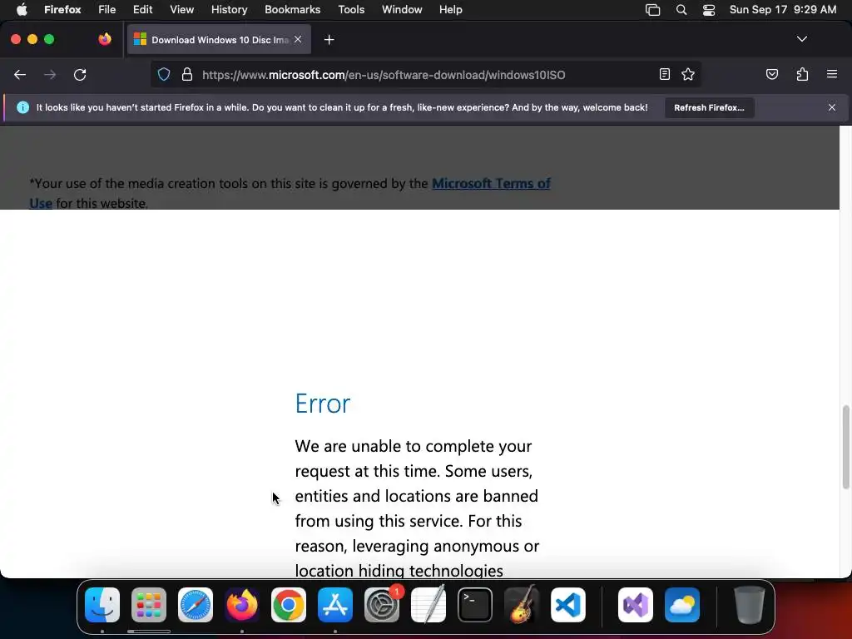Open App Store from the Dock
This screenshot has width=852, height=639.
point(335,605)
